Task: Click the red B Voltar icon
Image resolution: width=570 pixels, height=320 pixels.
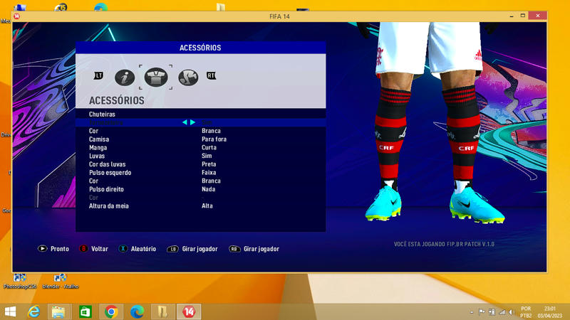Action: pos(83,248)
